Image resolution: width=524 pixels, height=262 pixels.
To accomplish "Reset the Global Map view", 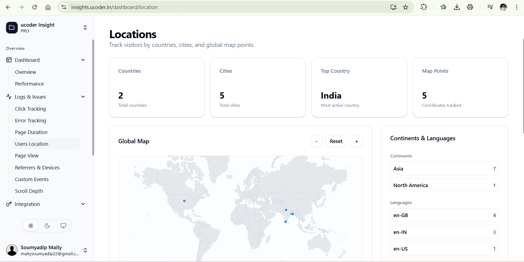I will coord(336,141).
